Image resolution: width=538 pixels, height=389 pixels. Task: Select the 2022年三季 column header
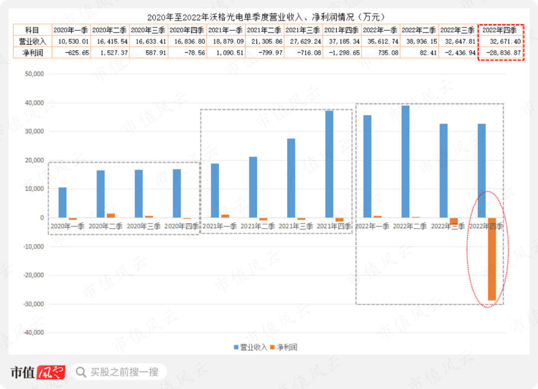[458, 30]
